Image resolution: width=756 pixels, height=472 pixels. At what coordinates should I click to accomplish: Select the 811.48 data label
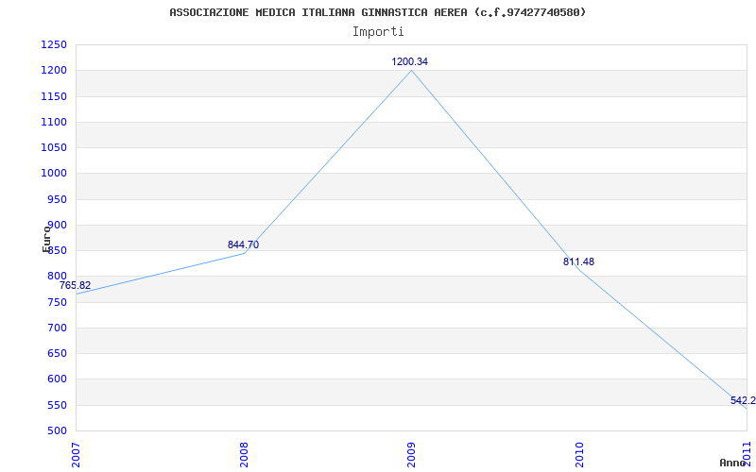point(578,262)
